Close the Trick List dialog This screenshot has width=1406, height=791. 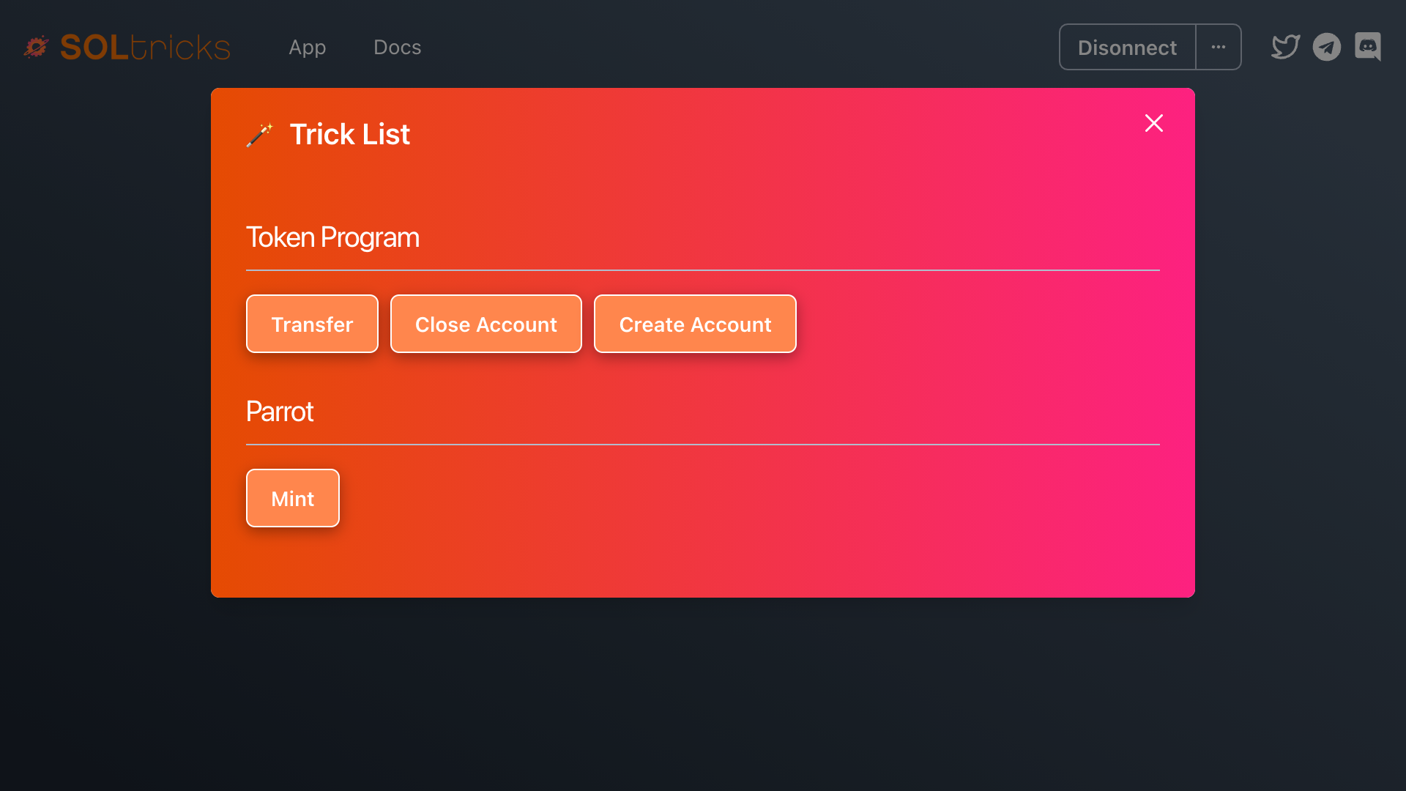(x=1153, y=123)
